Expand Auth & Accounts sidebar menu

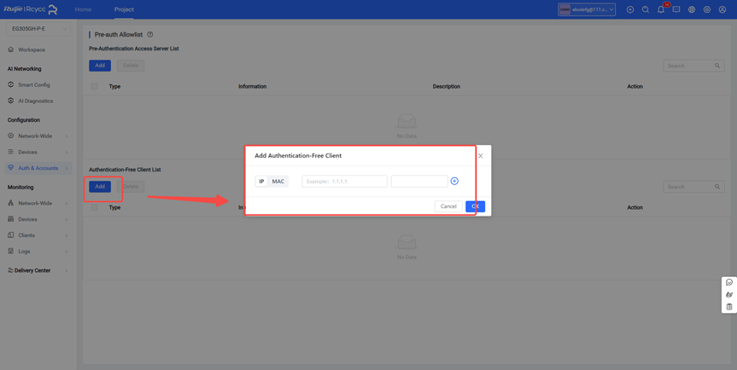click(x=38, y=168)
